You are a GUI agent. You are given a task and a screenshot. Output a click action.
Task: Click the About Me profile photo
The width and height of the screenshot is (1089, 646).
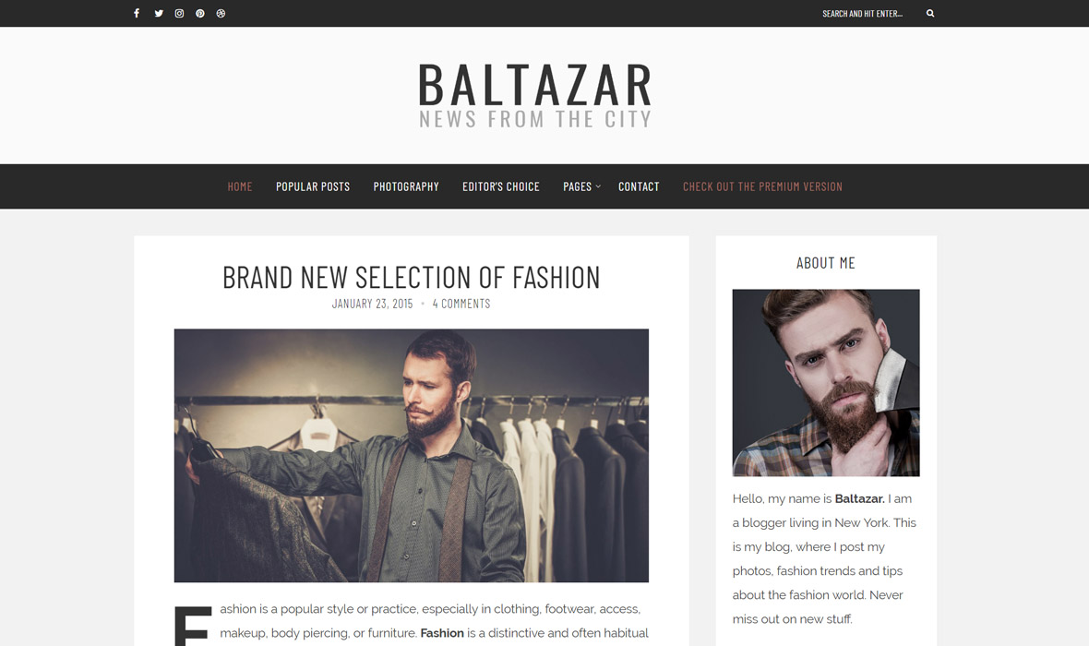(826, 383)
